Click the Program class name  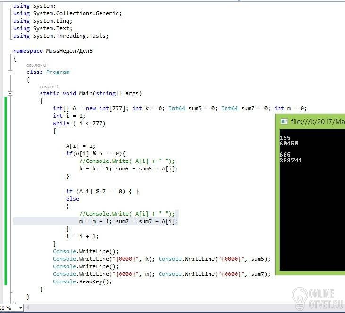(58, 72)
